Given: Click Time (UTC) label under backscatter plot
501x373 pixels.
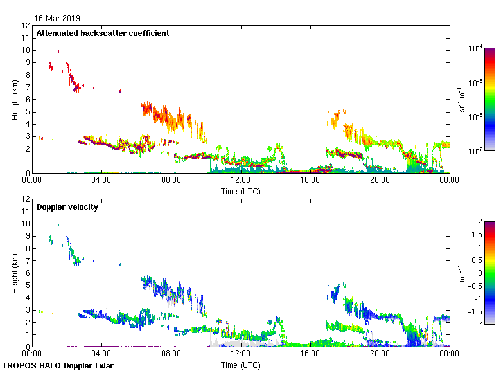Looking at the screenshot, I should [240, 191].
